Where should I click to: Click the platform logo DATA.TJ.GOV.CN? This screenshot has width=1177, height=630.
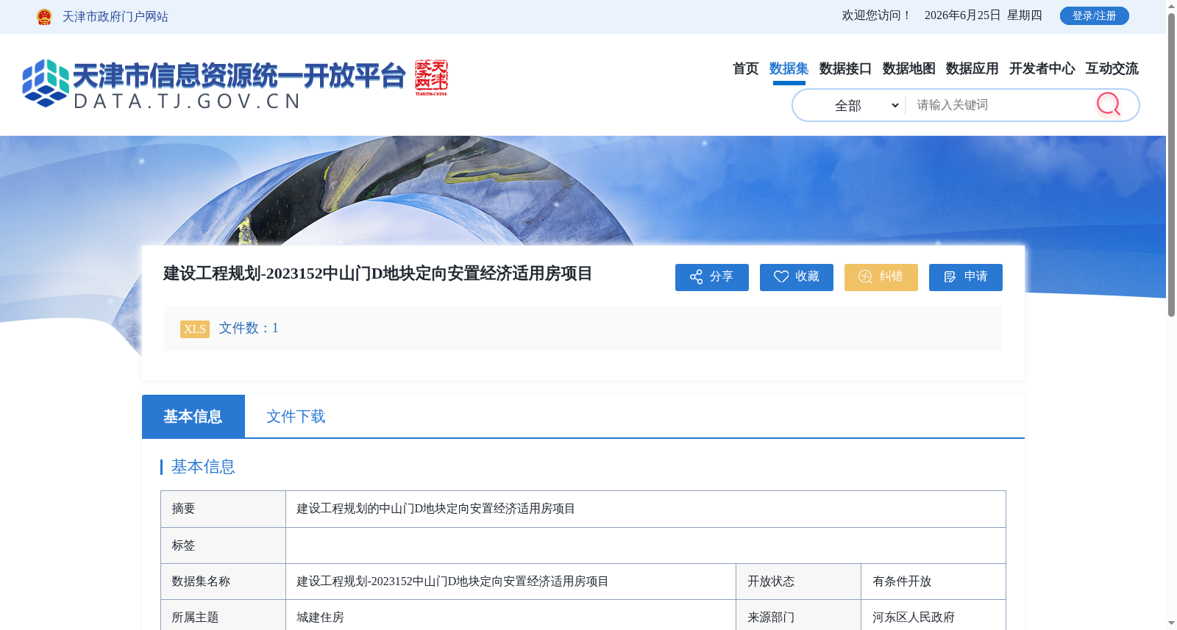coord(213,84)
